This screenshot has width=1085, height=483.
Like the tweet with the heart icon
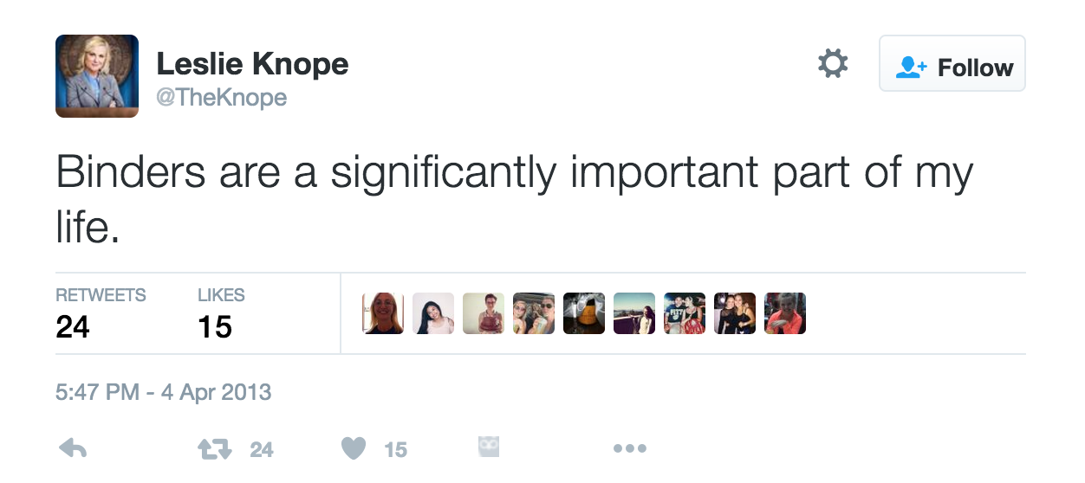354,448
